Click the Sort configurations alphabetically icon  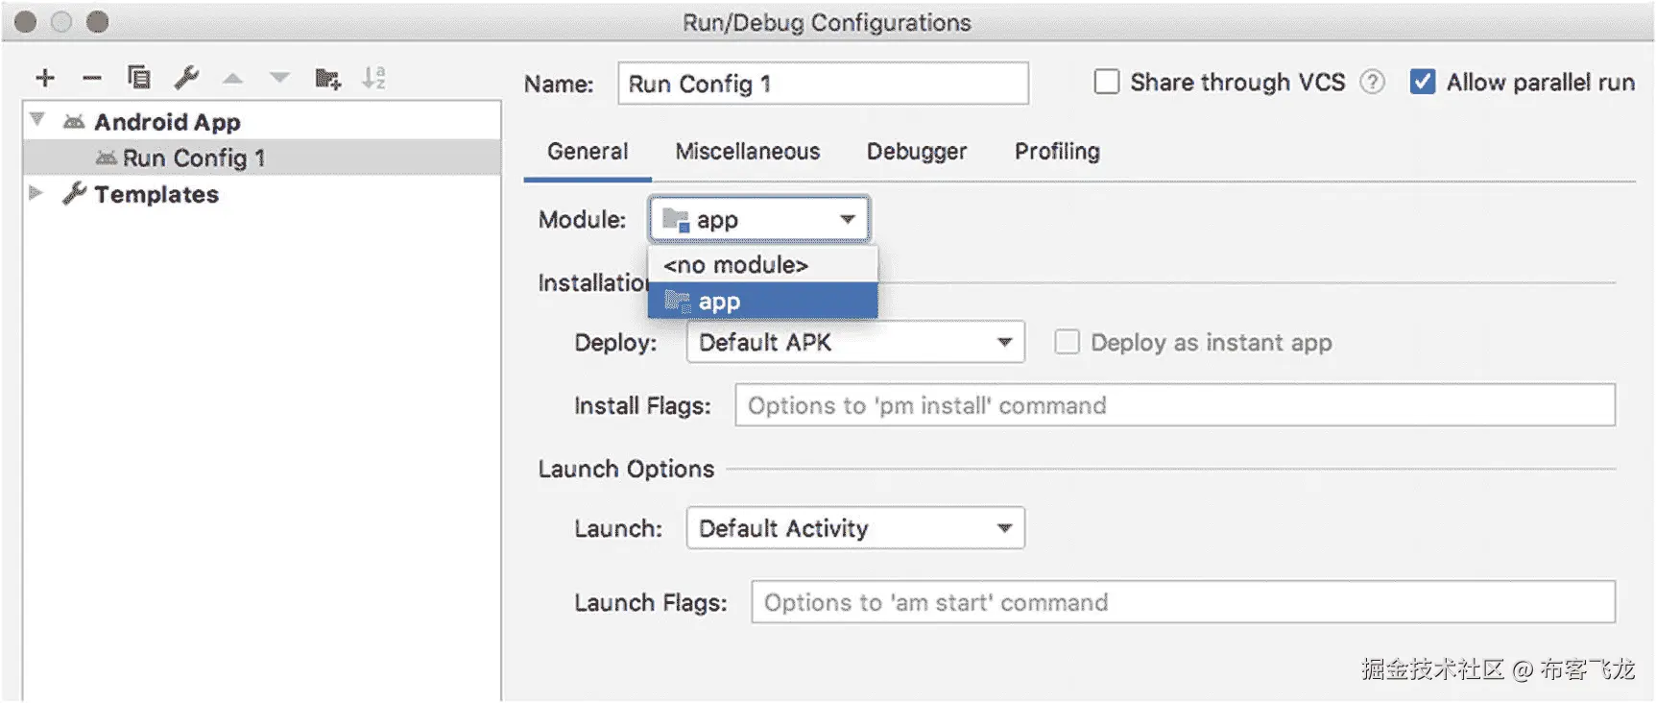click(x=373, y=78)
